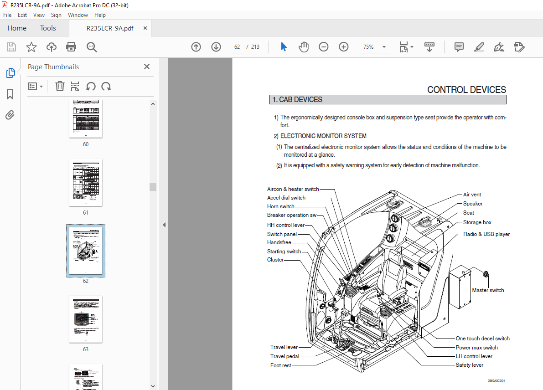The height and width of the screenshot is (390, 543).
Task: Switch to the Tools tab
Action: coord(48,28)
